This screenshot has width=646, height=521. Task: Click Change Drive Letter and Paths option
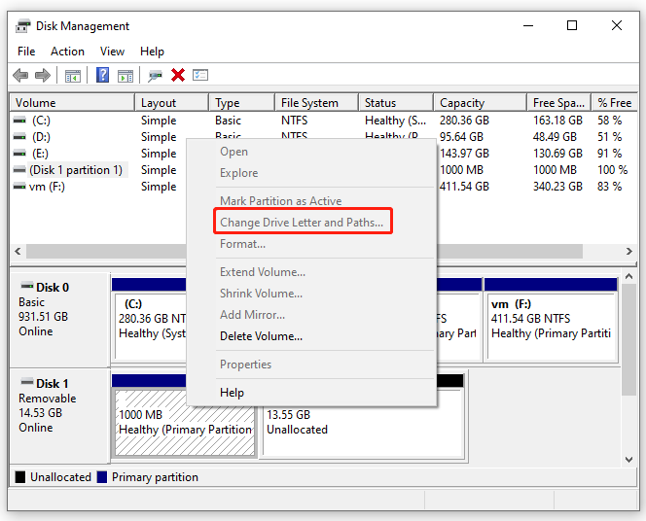(301, 223)
